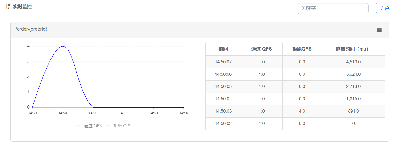Select the 14:50:02 time cell

click(x=223, y=124)
